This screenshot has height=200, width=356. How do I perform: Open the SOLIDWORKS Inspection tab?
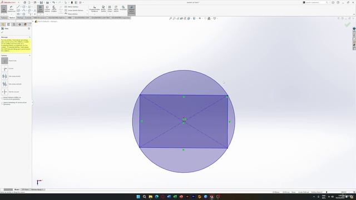tap(121, 18)
